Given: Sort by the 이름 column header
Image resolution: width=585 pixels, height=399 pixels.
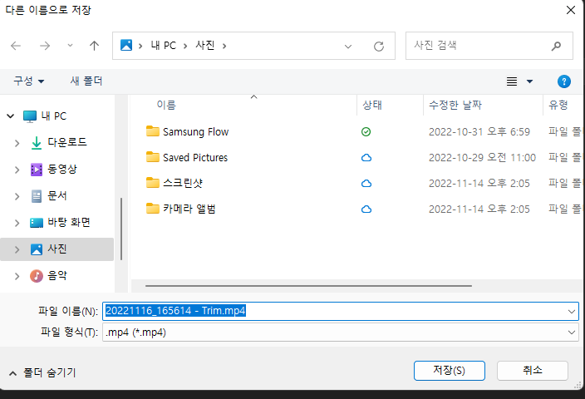Looking at the screenshot, I should pyautogui.click(x=166, y=105).
